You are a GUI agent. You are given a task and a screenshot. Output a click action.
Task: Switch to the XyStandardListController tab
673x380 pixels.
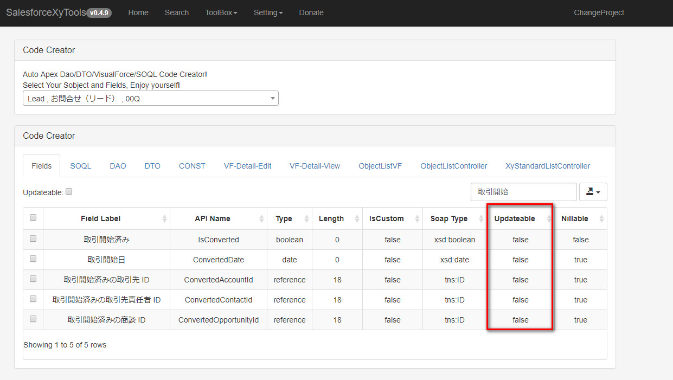pyautogui.click(x=548, y=166)
